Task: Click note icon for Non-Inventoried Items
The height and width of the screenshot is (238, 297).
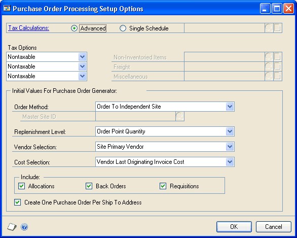Action: point(278,57)
